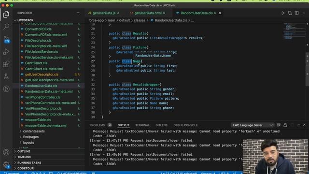Open VeriPhoneDescriptor.cls file
Screen dimensions: 309x174
[x=43, y=108]
